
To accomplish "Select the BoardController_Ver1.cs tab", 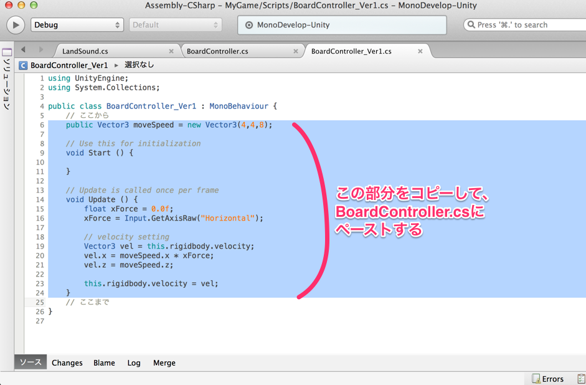I will [351, 51].
